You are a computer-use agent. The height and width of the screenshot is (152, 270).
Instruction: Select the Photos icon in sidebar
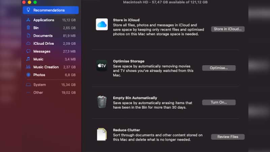(28, 75)
